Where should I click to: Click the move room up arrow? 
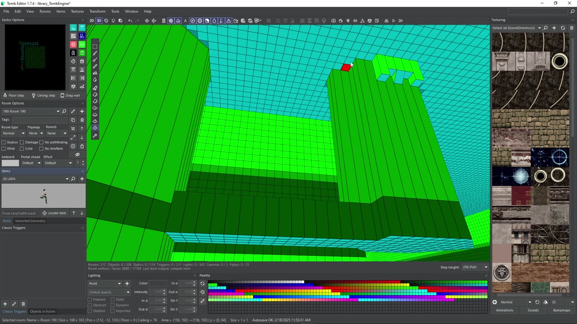tap(82, 129)
